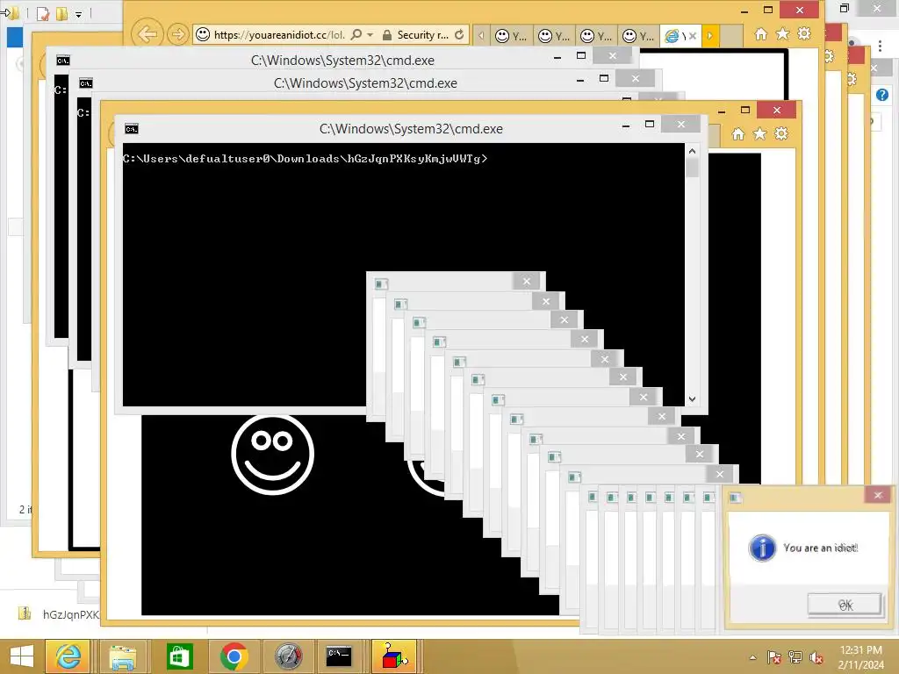Open the address bar autocomplete dropdown arrow

click(370, 35)
